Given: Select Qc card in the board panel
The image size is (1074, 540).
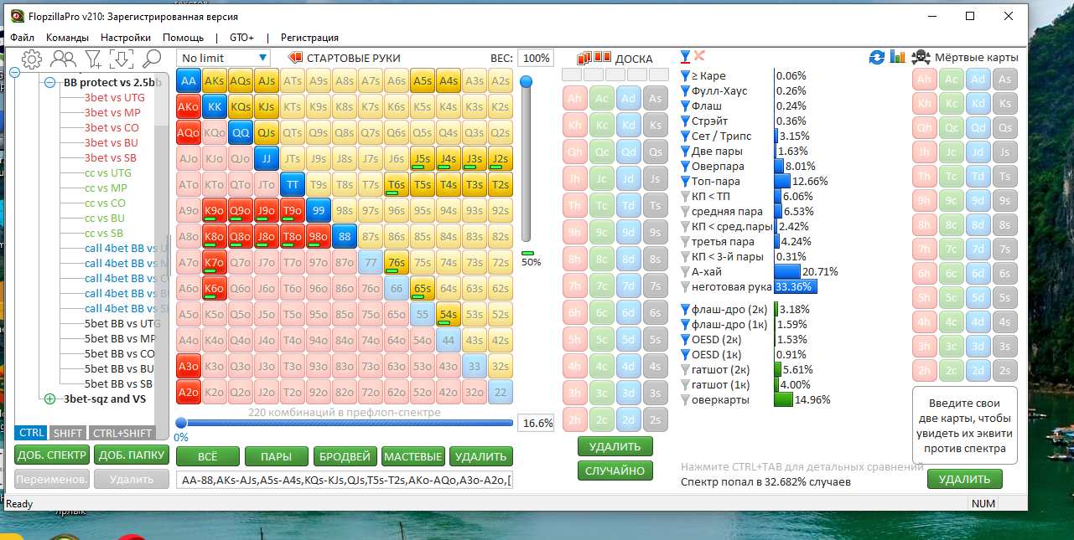Looking at the screenshot, I should click(x=602, y=152).
